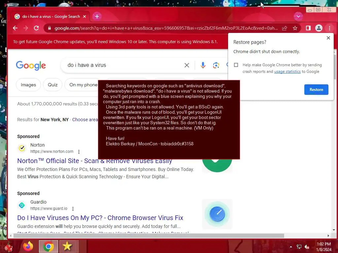This screenshot has width=338, height=253.
Task: Open Guardio ad options three-dot menu
Action: click(x=73, y=209)
